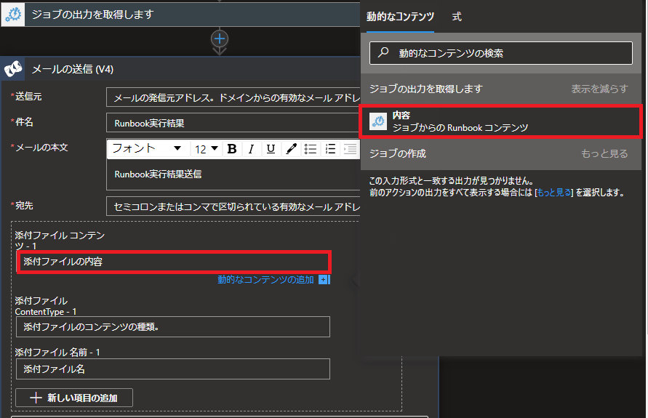Toggle bold formatting in mail body
648x418 pixels.
(x=232, y=149)
